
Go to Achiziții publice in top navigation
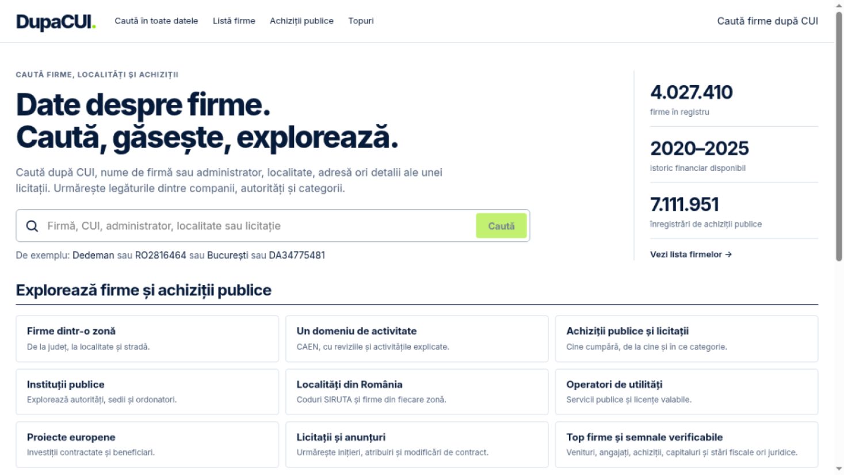pyautogui.click(x=301, y=21)
